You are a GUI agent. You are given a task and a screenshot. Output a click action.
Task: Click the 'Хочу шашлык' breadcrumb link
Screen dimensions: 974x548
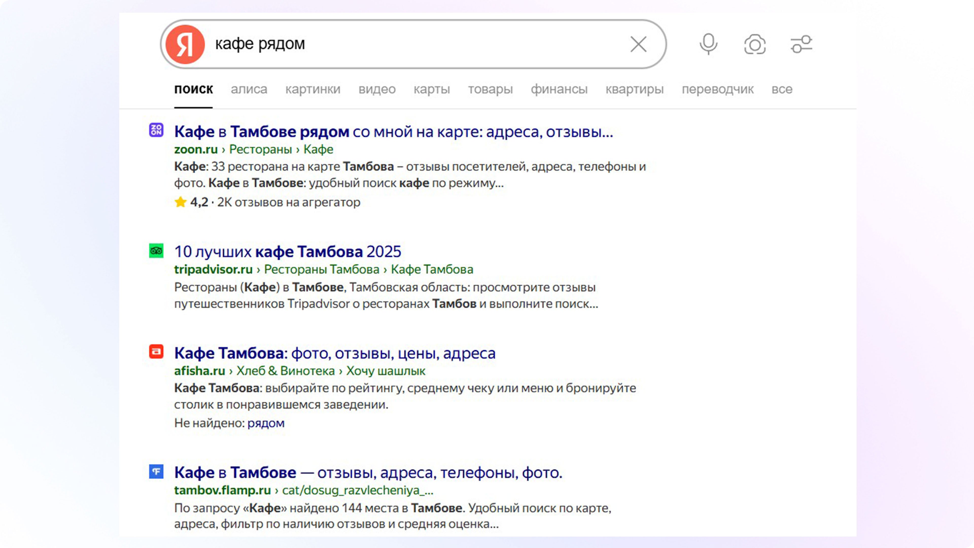click(x=386, y=371)
